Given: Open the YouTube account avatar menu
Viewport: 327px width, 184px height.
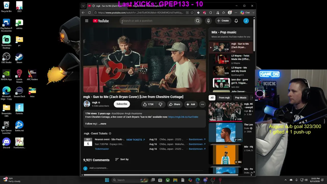Looking at the screenshot, I should coord(246,21).
